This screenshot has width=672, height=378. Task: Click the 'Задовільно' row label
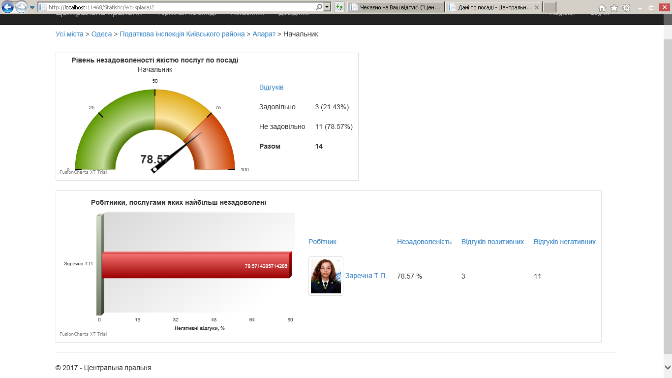click(x=277, y=107)
